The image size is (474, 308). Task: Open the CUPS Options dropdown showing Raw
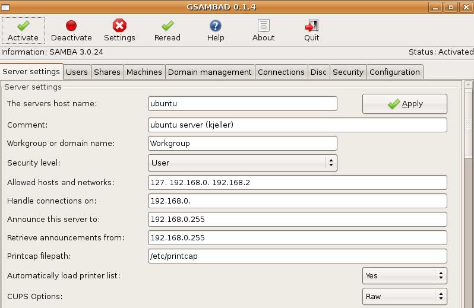405,297
